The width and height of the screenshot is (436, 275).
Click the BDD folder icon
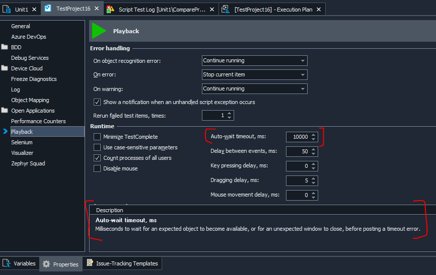click(5, 47)
